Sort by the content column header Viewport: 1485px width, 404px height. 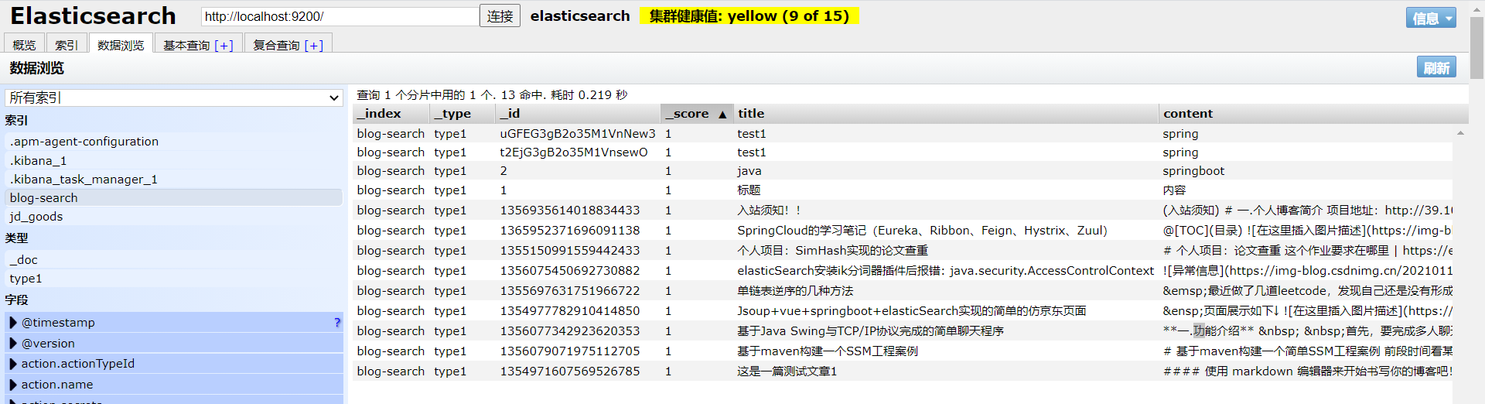1313,113
